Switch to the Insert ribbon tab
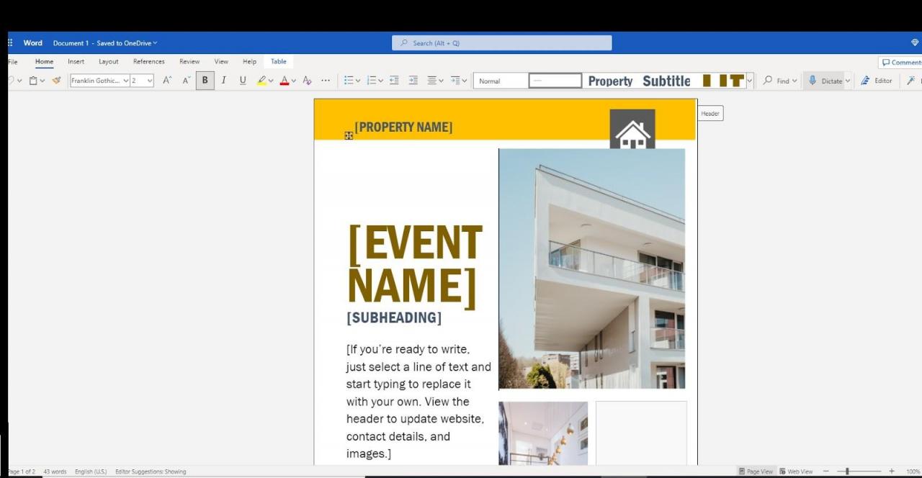This screenshot has height=478, width=922. 76,61
